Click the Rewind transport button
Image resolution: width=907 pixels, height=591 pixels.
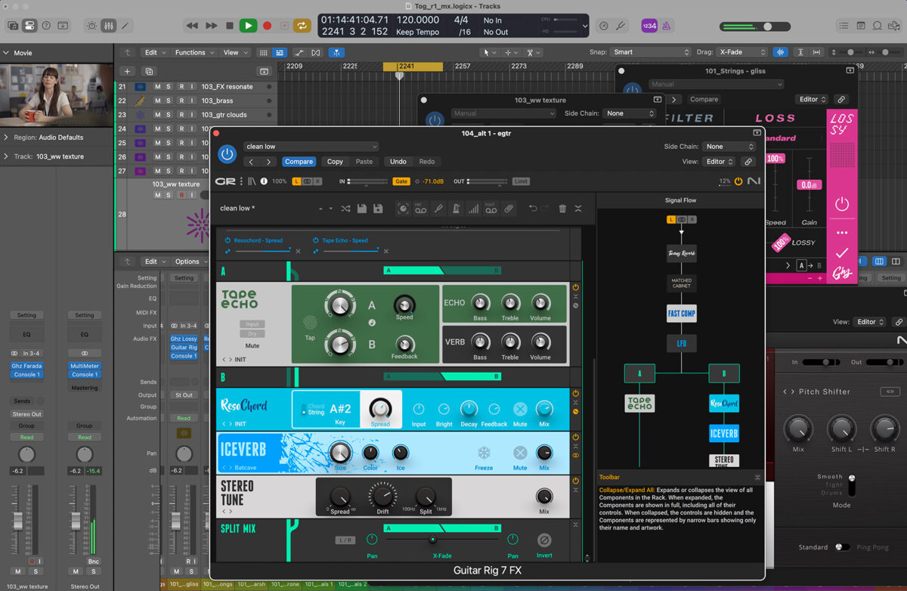(x=192, y=26)
